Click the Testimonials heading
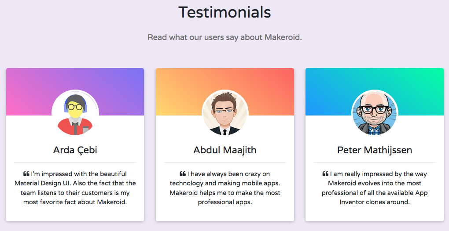Viewport: 449px width, 231px height. (x=224, y=12)
